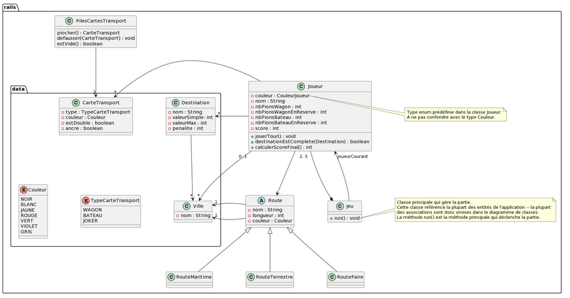
Task: Select the 'rails' package tab
Action: [x=11, y=7]
